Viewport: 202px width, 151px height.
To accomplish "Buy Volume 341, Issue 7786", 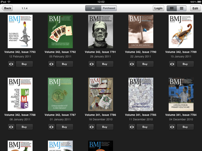I will (x=105, y=127).
